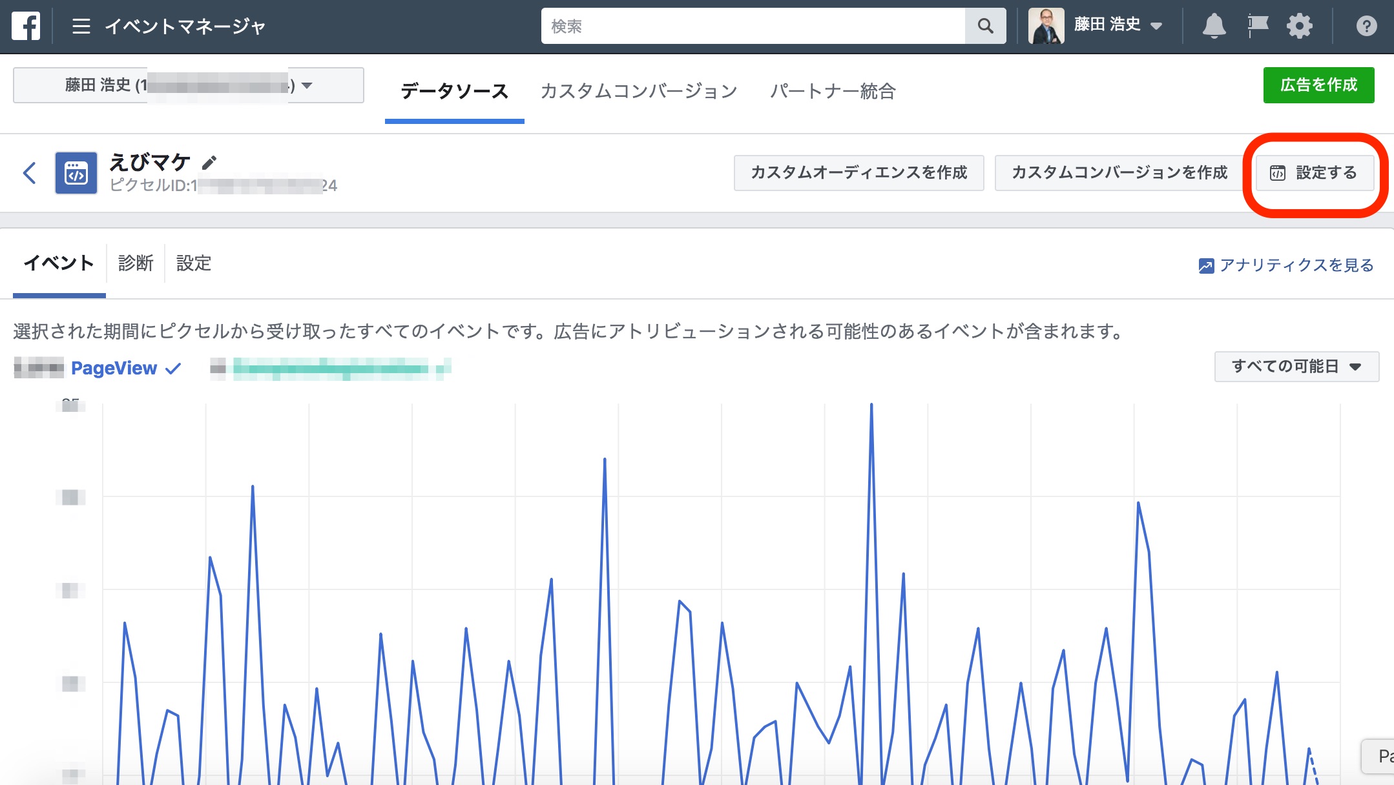The height and width of the screenshot is (785, 1394).
Task: Click the PageView event label
Action: (114, 368)
